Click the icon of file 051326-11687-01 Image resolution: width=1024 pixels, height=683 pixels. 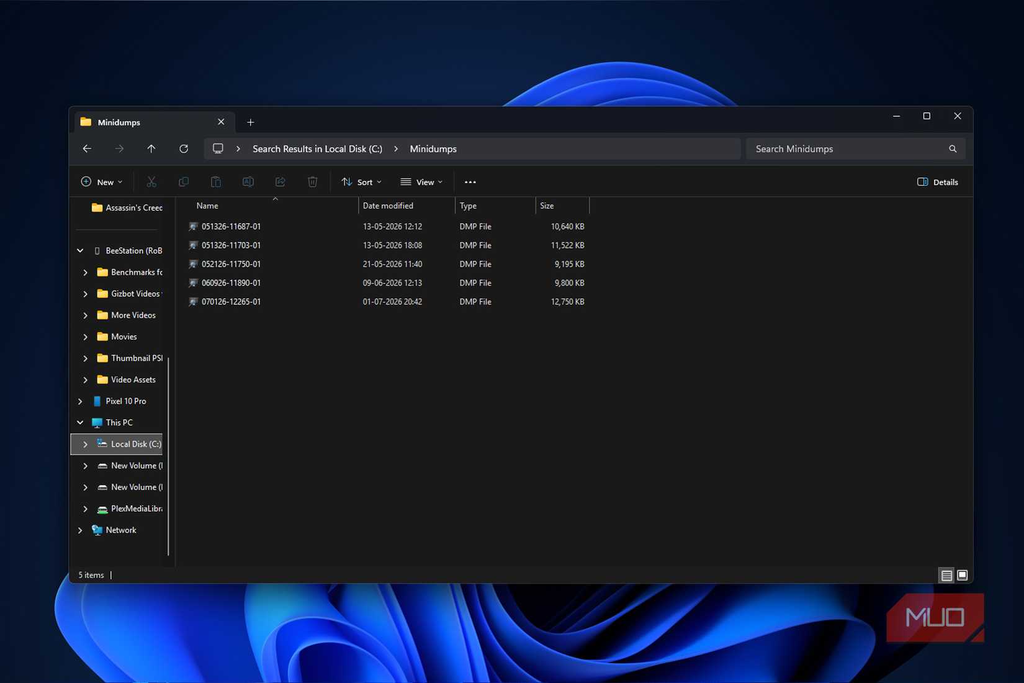193,227
